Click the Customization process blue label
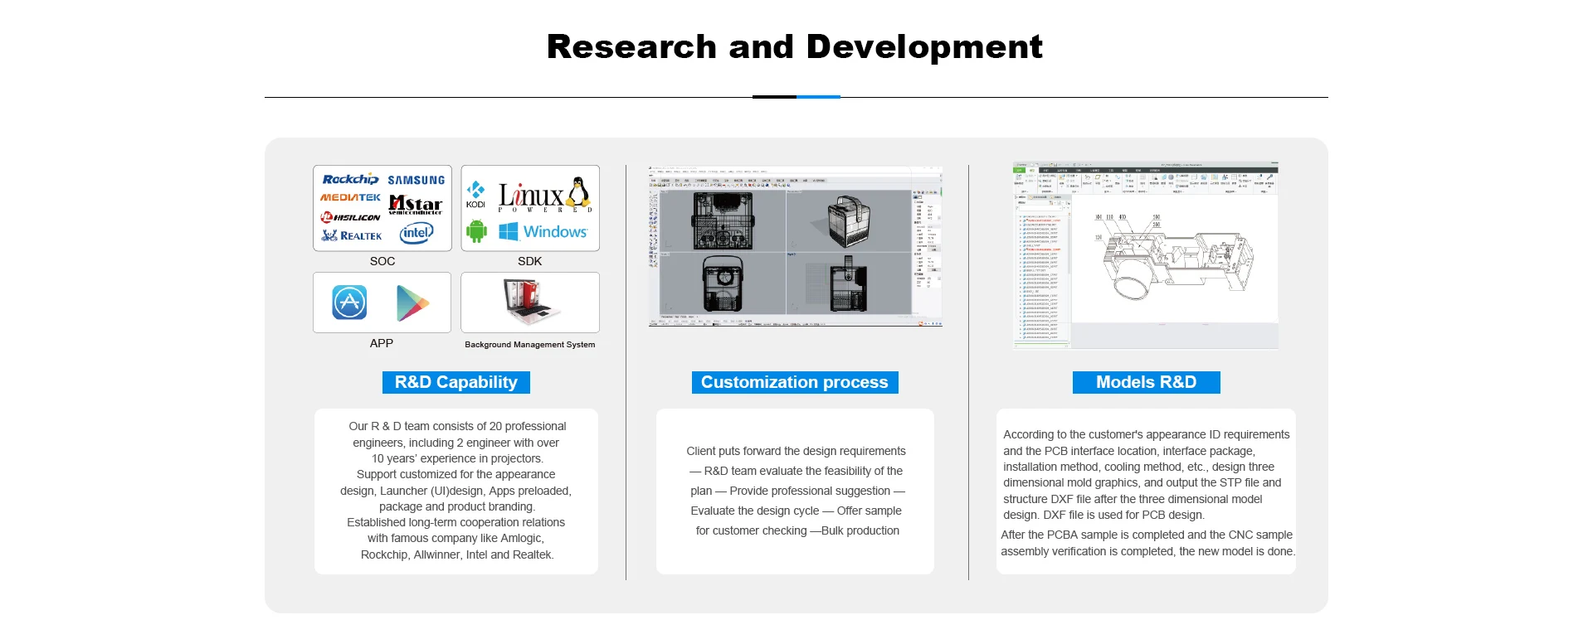 794,382
